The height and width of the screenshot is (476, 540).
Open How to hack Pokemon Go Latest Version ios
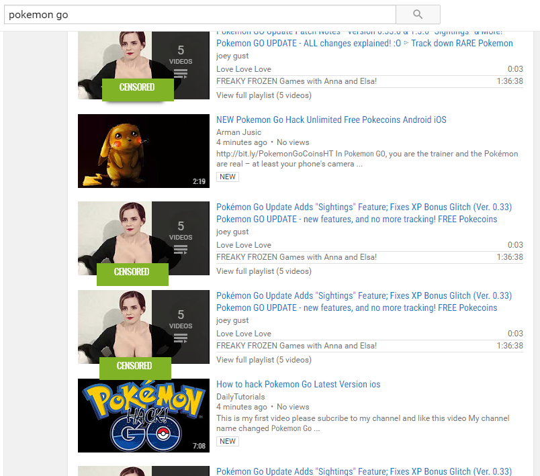click(x=298, y=384)
